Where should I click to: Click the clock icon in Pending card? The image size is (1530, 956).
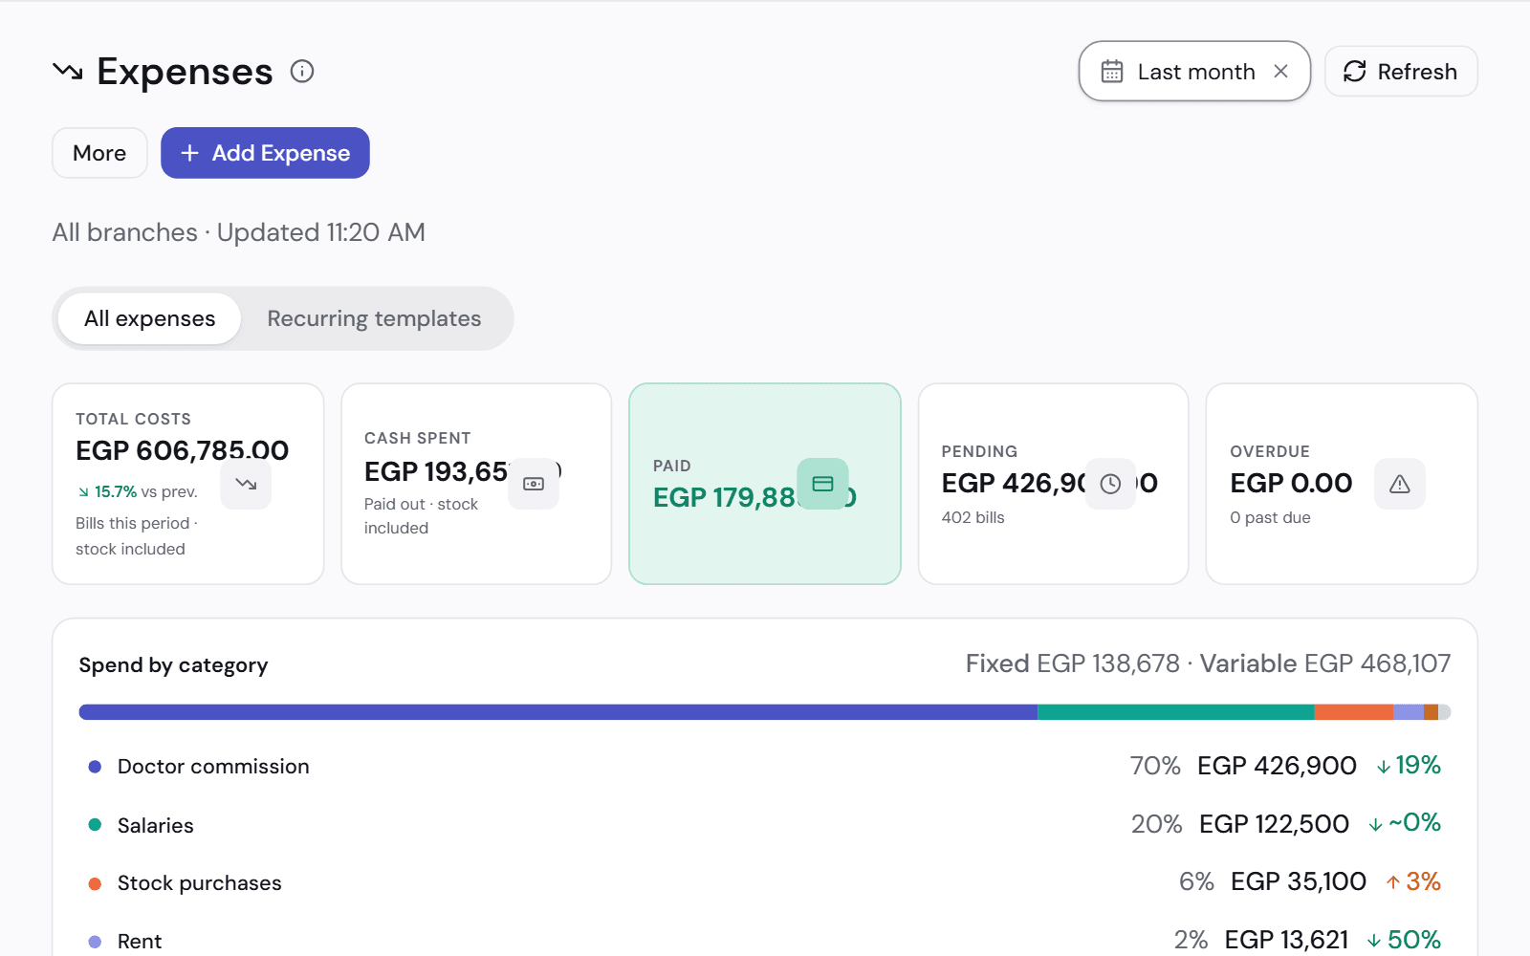click(x=1110, y=484)
